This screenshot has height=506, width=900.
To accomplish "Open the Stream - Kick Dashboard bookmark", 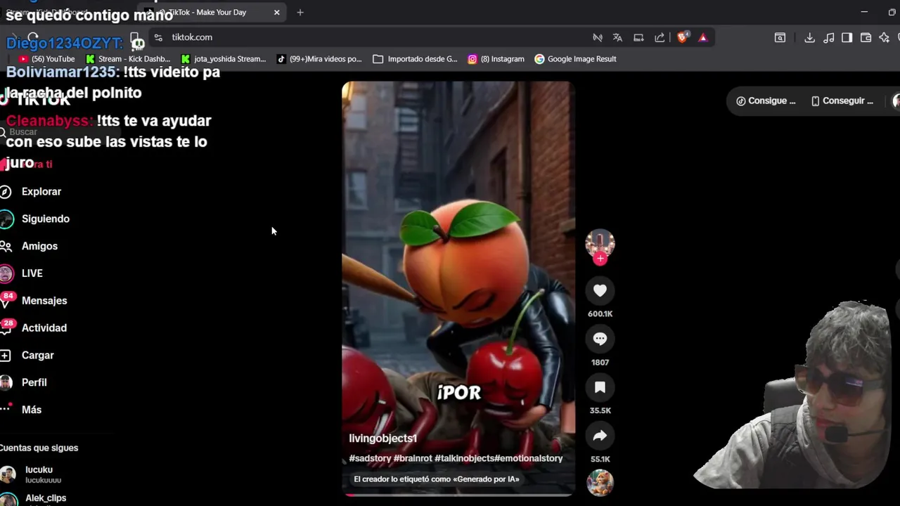I will coord(127,59).
